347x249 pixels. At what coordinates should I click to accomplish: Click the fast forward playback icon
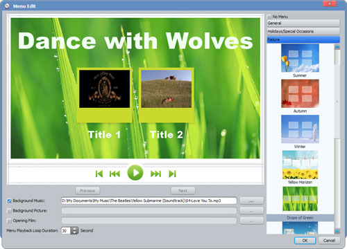pyautogui.click(x=155, y=174)
